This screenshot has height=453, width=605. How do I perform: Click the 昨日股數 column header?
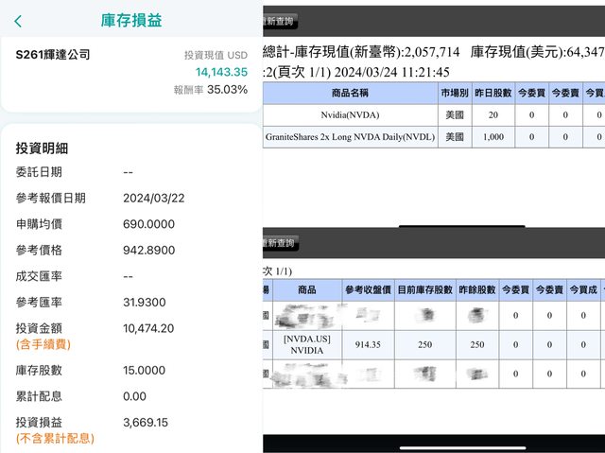tap(494, 93)
